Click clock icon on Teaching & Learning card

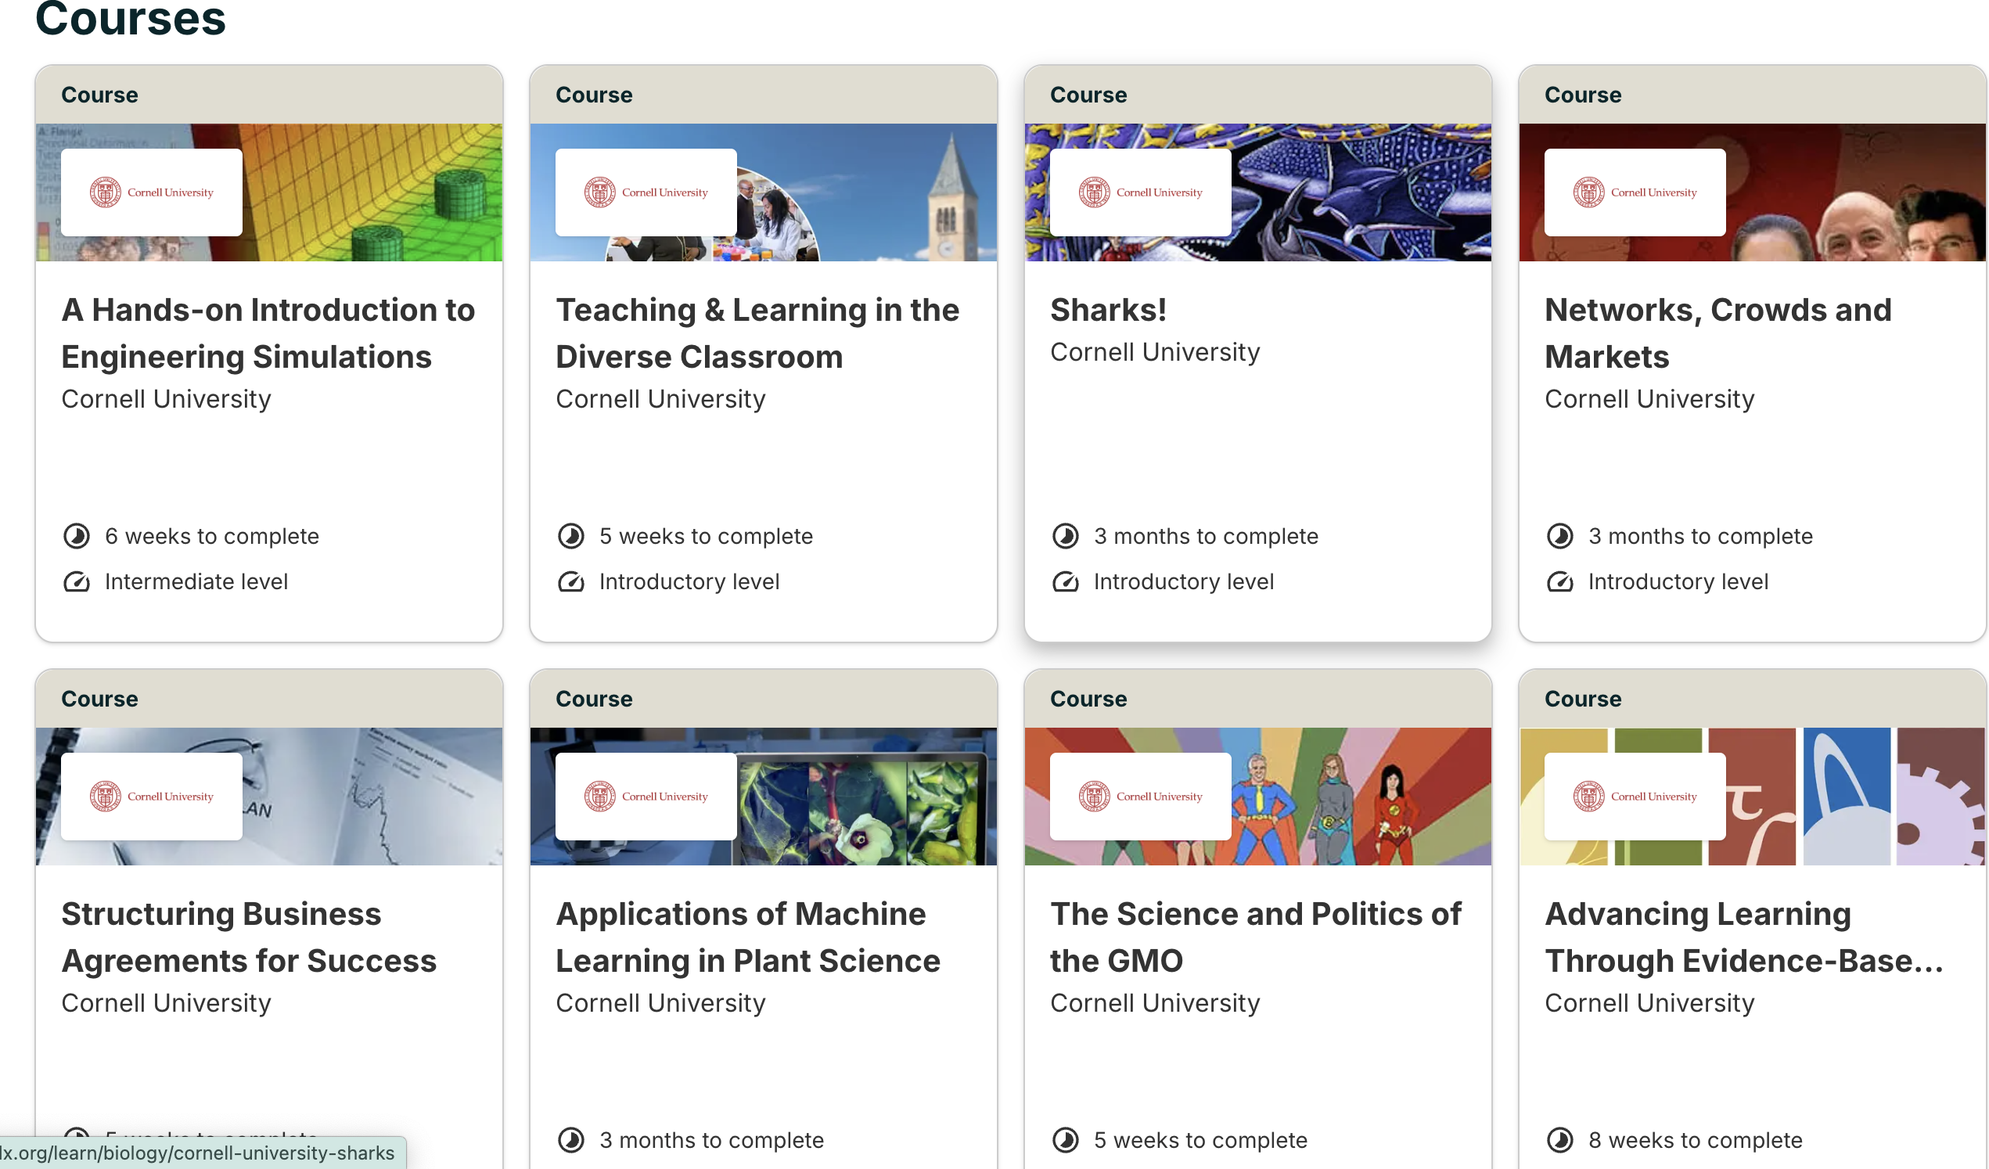coord(570,537)
